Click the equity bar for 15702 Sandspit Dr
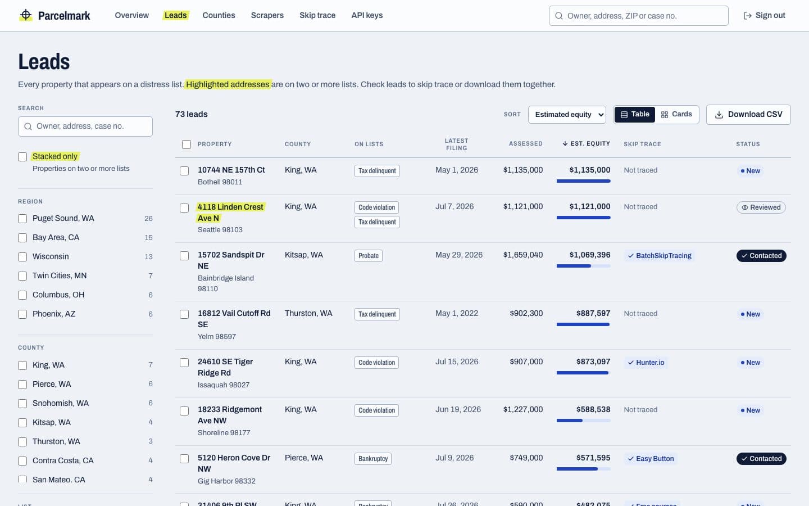This screenshot has height=506, width=809. click(583, 266)
